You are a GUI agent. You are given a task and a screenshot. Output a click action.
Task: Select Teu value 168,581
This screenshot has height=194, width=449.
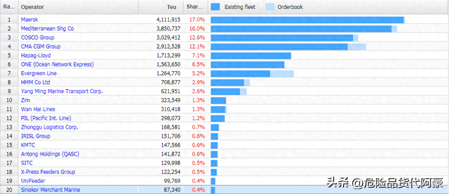click(171, 127)
